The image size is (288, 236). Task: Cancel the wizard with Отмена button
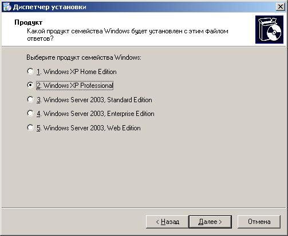pyautogui.click(x=259, y=222)
